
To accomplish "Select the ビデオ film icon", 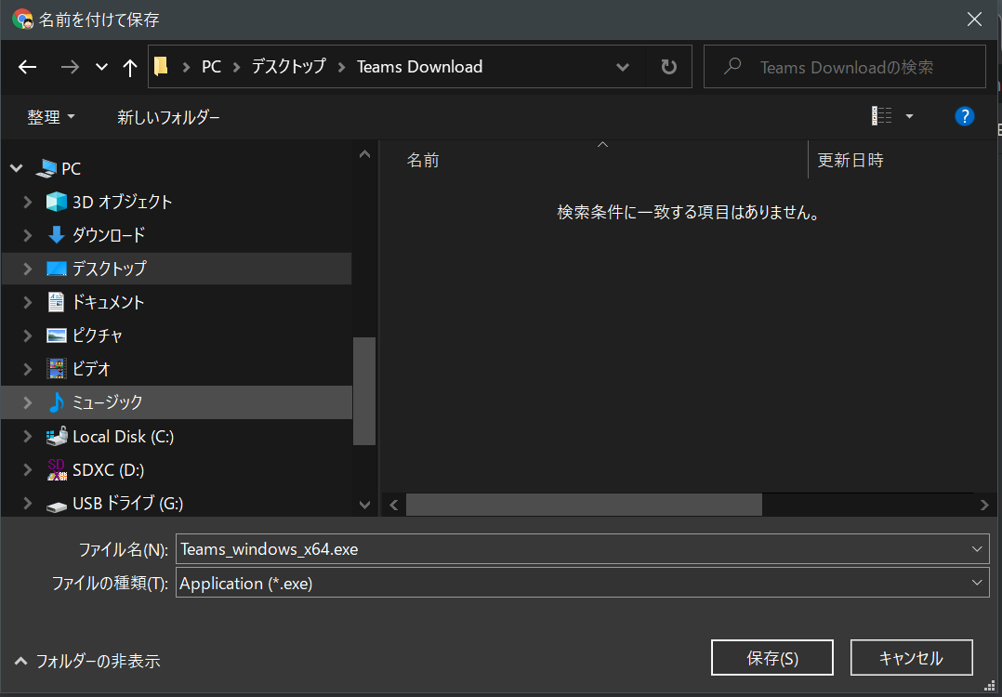I will pos(56,369).
